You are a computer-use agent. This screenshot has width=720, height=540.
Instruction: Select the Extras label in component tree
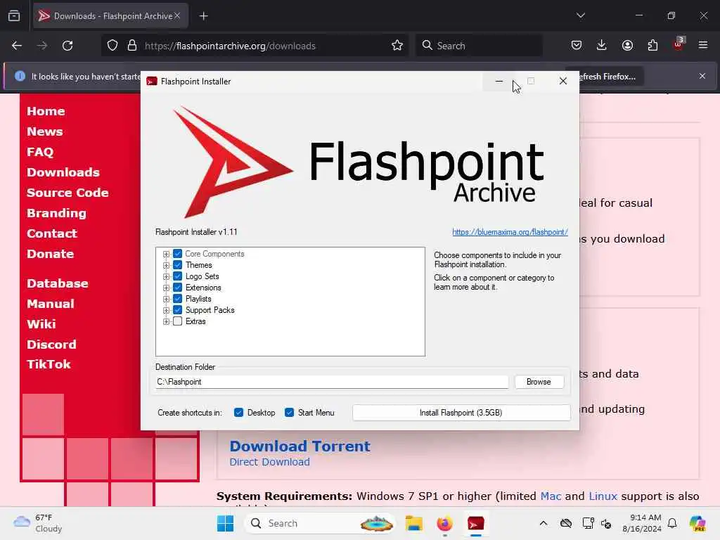pyautogui.click(x=195, y=321)
